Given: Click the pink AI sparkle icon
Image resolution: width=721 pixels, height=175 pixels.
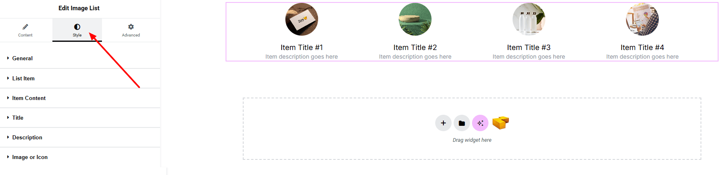Looking at the screenshot, I should click(x=480, y=123).
